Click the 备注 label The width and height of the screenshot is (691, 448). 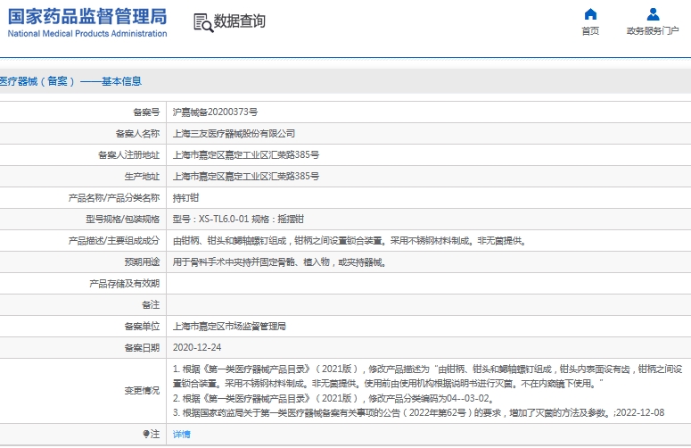[x=151, y=304]
